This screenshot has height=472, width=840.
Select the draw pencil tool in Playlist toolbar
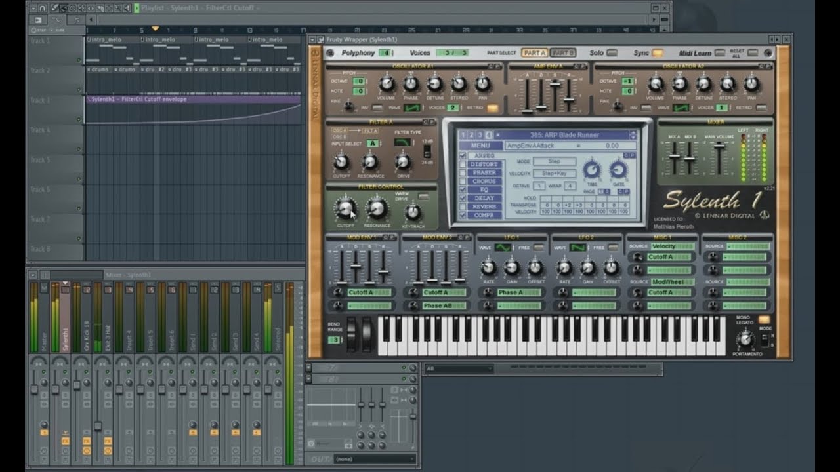click(x=55, y=8)
